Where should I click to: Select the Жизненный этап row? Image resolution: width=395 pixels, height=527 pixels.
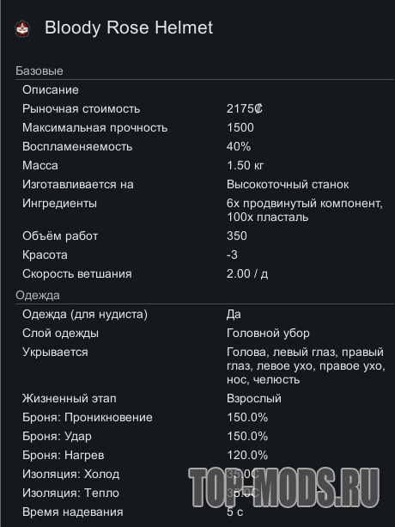point(204,398)
